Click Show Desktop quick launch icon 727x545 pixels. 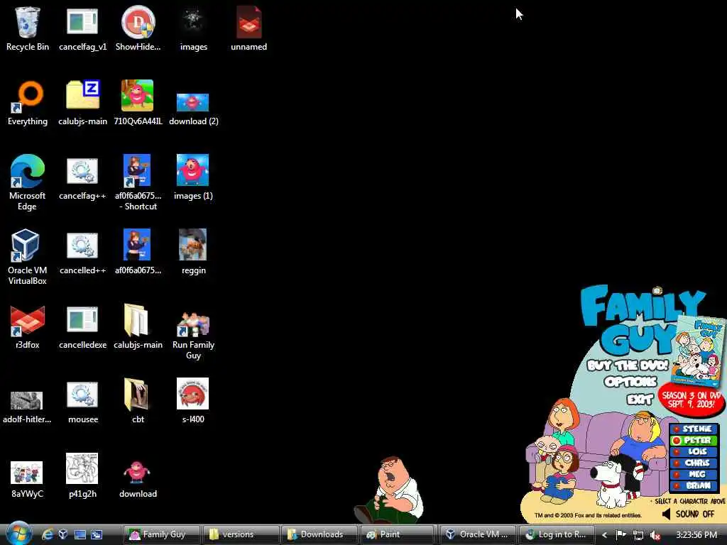pos(80,534)
